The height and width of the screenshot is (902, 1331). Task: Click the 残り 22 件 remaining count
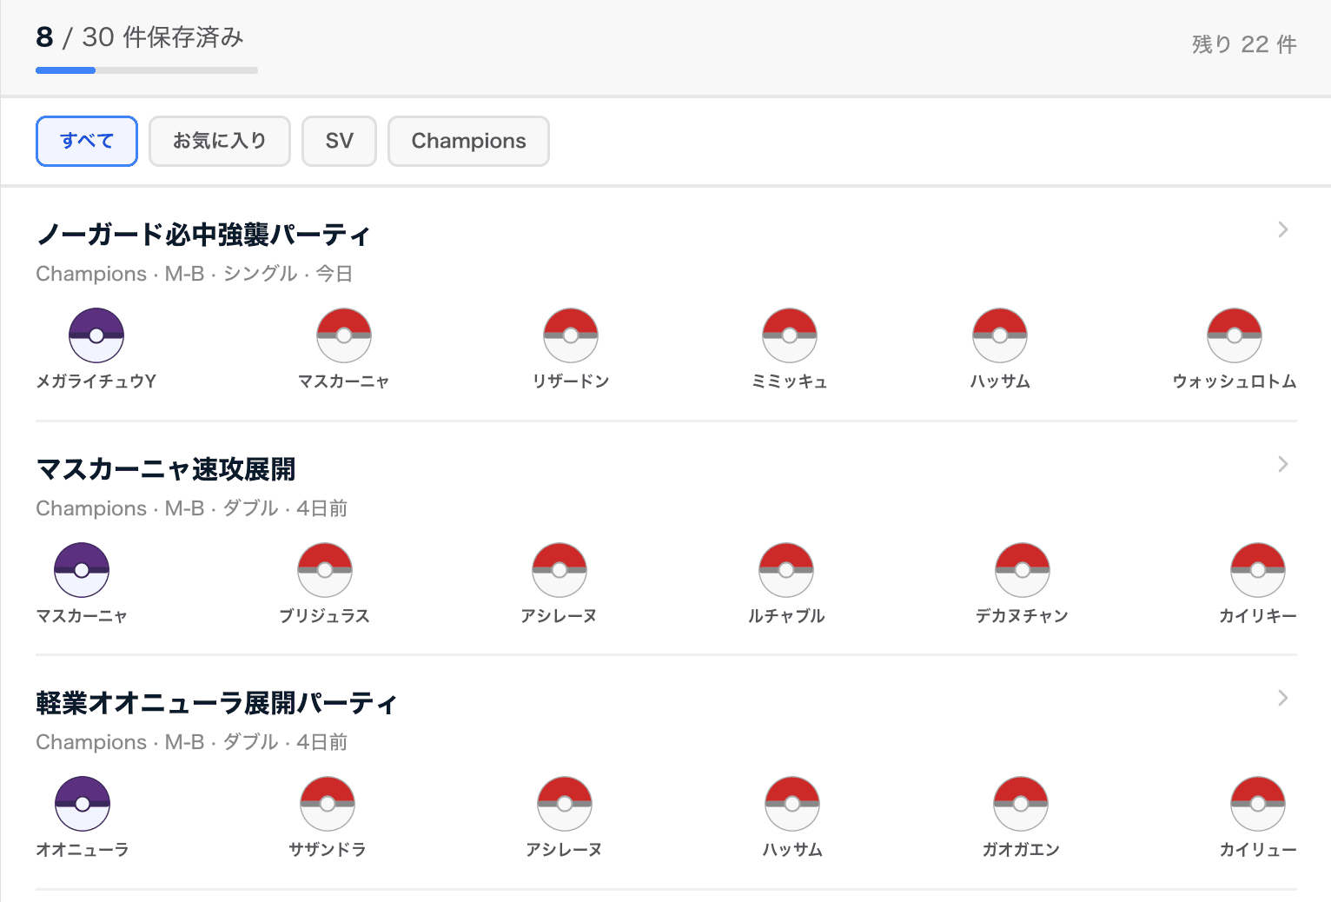click(x=1244, y=44)
